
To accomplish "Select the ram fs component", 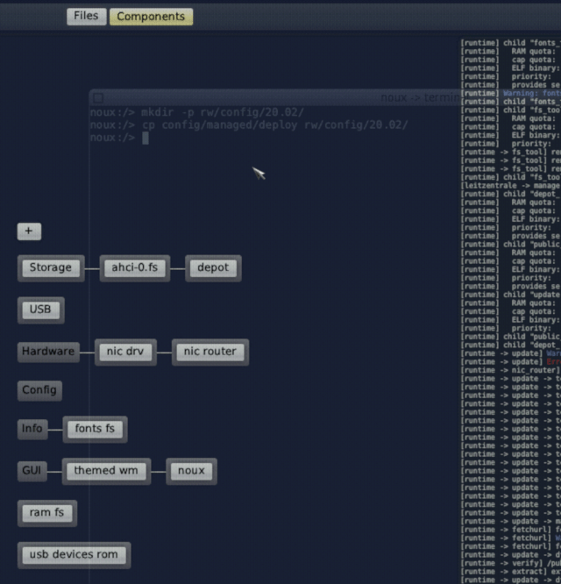I will (47, 513).
